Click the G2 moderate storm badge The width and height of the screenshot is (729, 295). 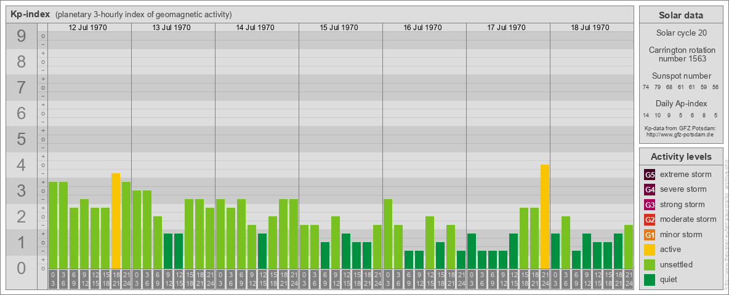click(650, 219)
